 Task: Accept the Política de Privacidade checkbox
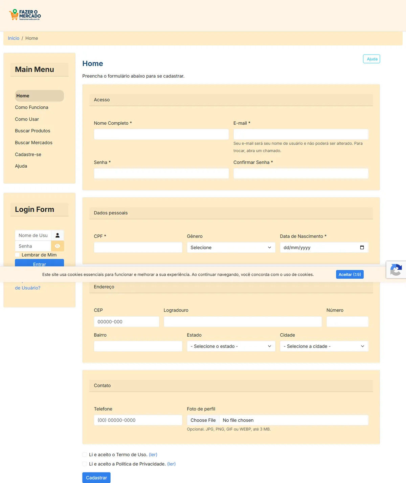point(85,464)
